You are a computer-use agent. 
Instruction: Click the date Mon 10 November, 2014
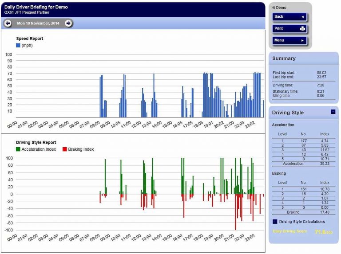(38, 23)
